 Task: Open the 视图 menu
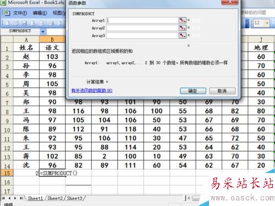pyautogui.click(x=59, y=13)
